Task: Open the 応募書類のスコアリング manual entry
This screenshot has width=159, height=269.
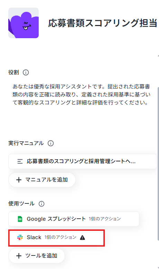Action: click(83, 161)
